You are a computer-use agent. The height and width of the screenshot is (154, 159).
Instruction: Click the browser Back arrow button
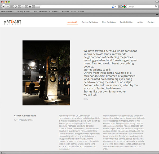pyautogui.click(x=3, y=6)
